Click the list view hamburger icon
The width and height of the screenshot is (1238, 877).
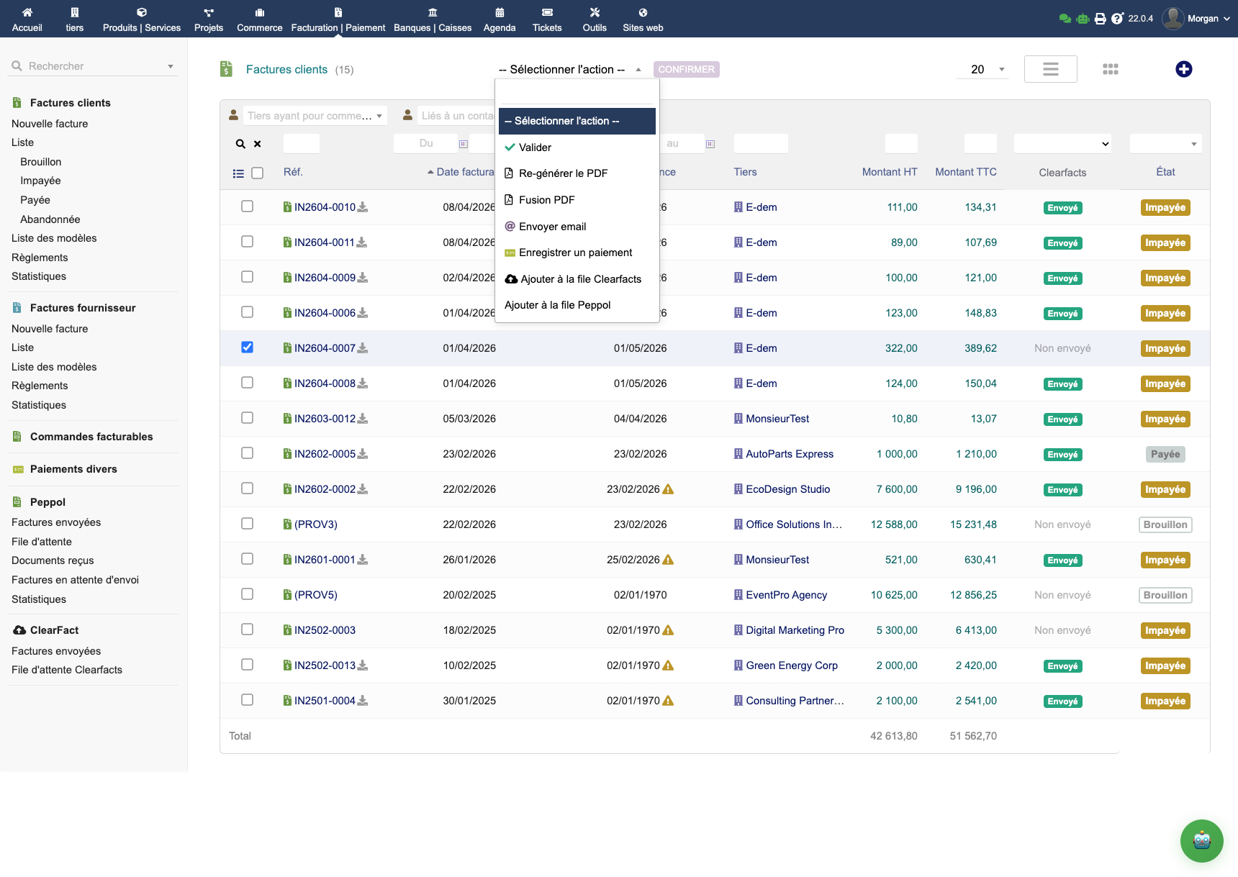tap(1050, 69)
